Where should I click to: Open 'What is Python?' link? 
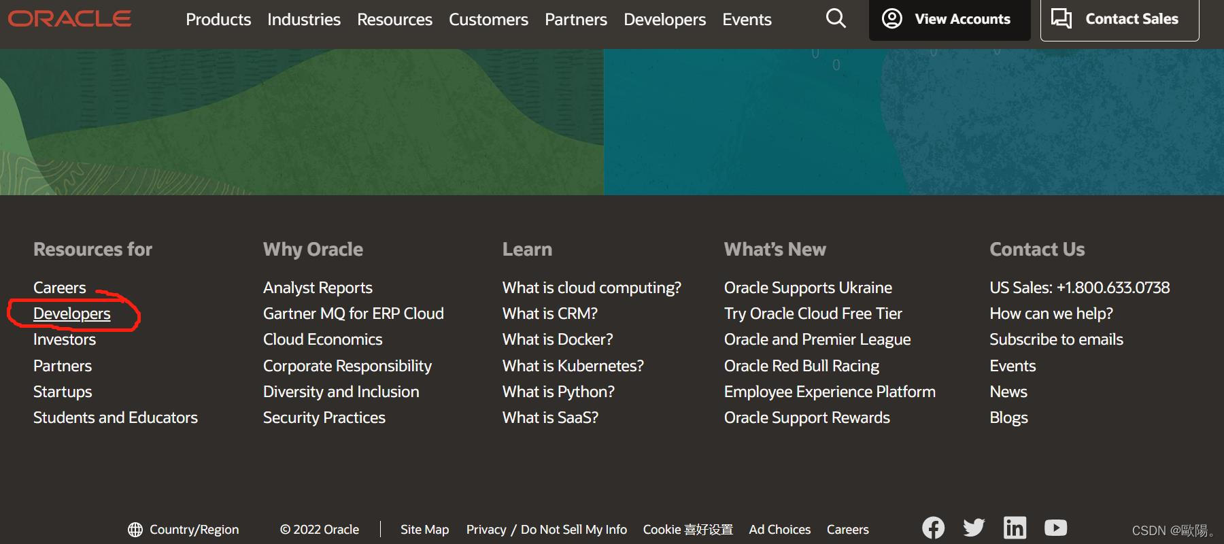click(x=558, y=392)
